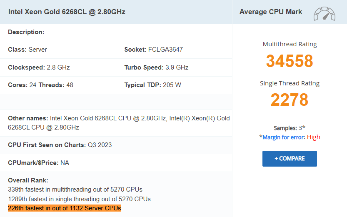Click the CPU First Seen on Charts row
Screen dimensions: 347x217
coord(60,145)
